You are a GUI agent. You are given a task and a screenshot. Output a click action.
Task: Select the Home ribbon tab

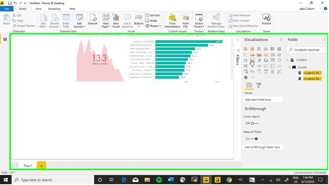[x=23, y=9]
